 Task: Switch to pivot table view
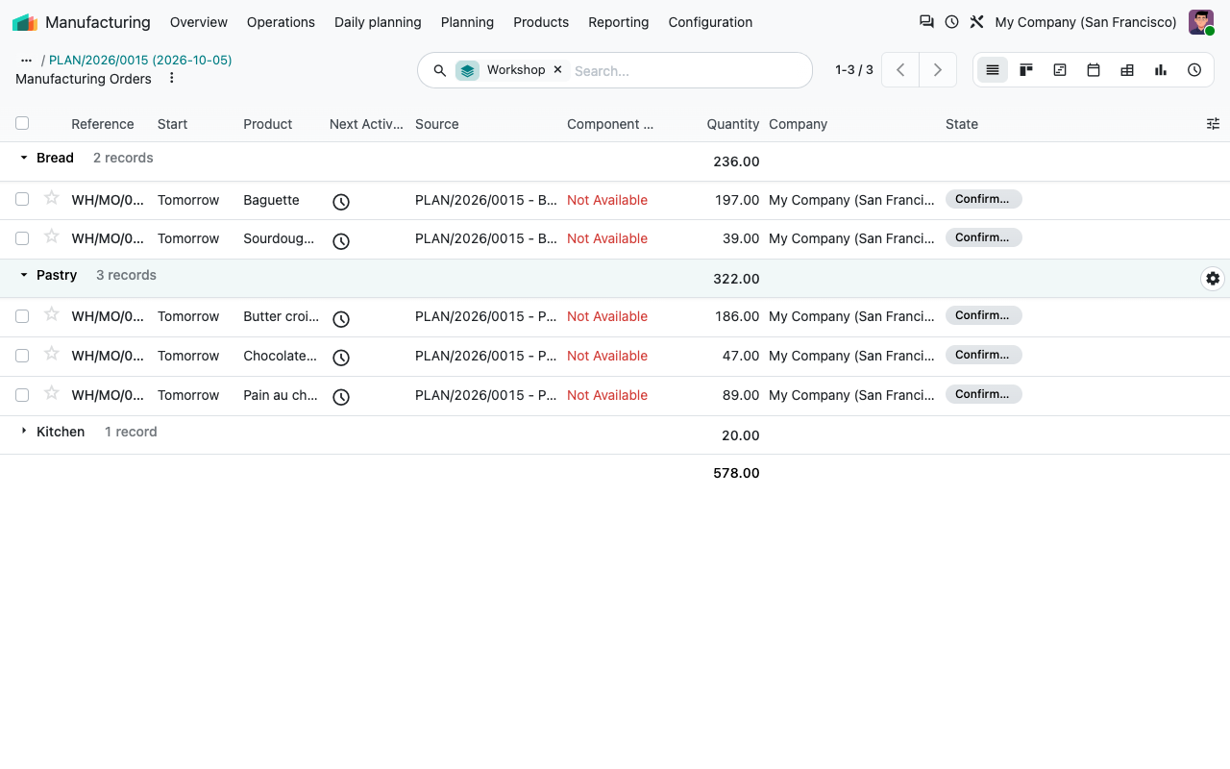point(1127,70)
